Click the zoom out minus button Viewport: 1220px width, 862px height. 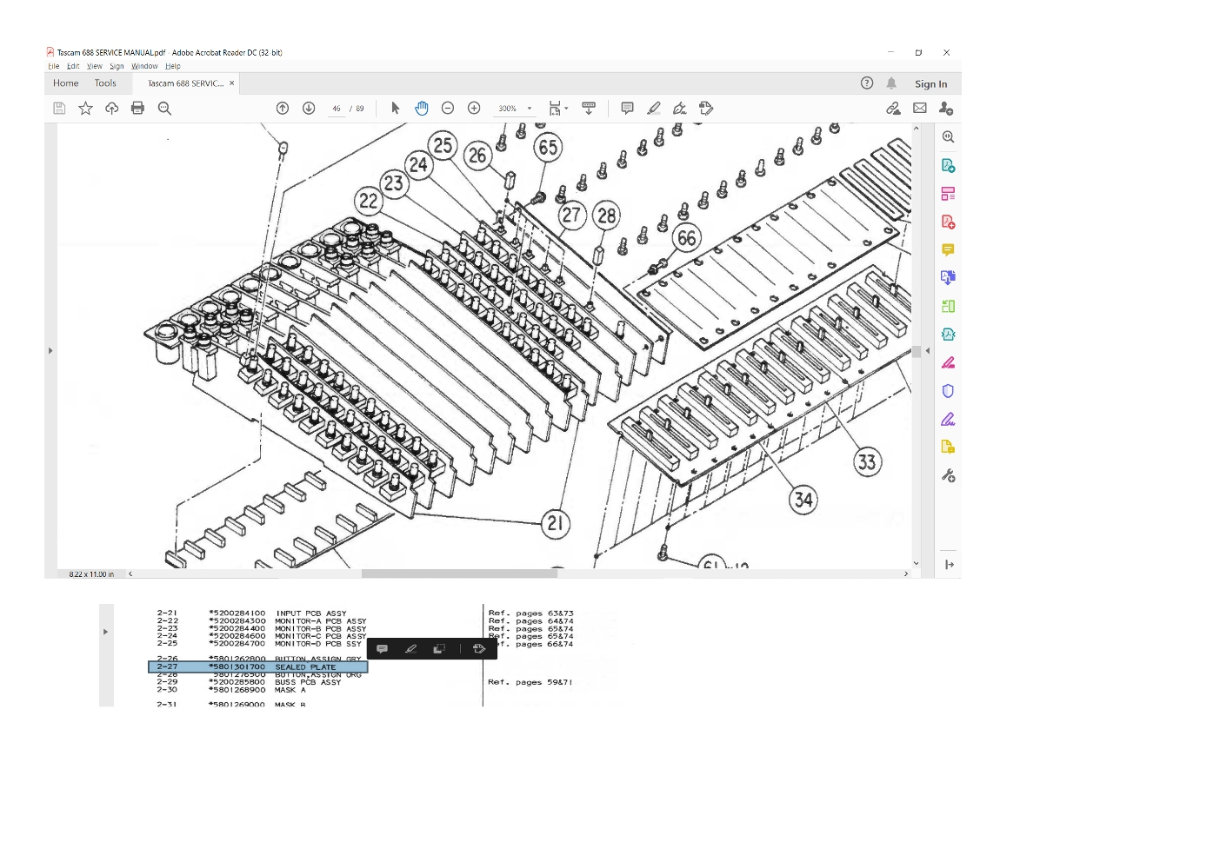point(448,109)
